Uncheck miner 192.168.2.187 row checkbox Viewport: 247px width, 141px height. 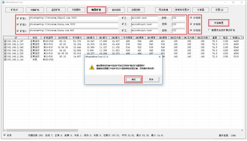[x=5, y=41]
